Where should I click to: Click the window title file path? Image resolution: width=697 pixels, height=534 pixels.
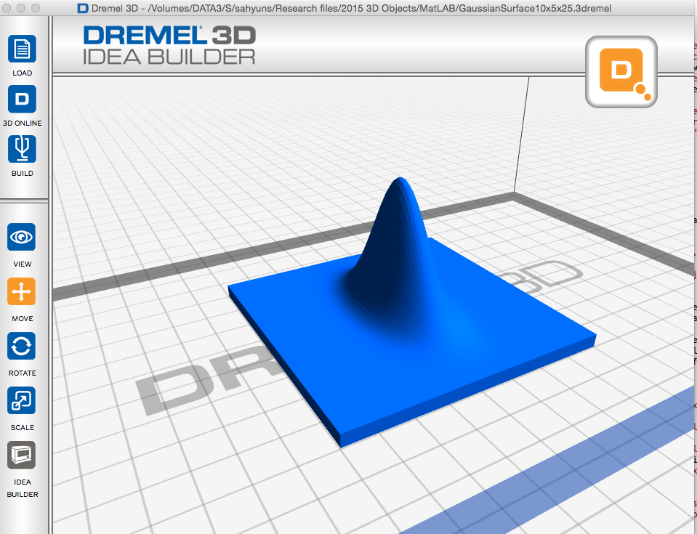379,9
